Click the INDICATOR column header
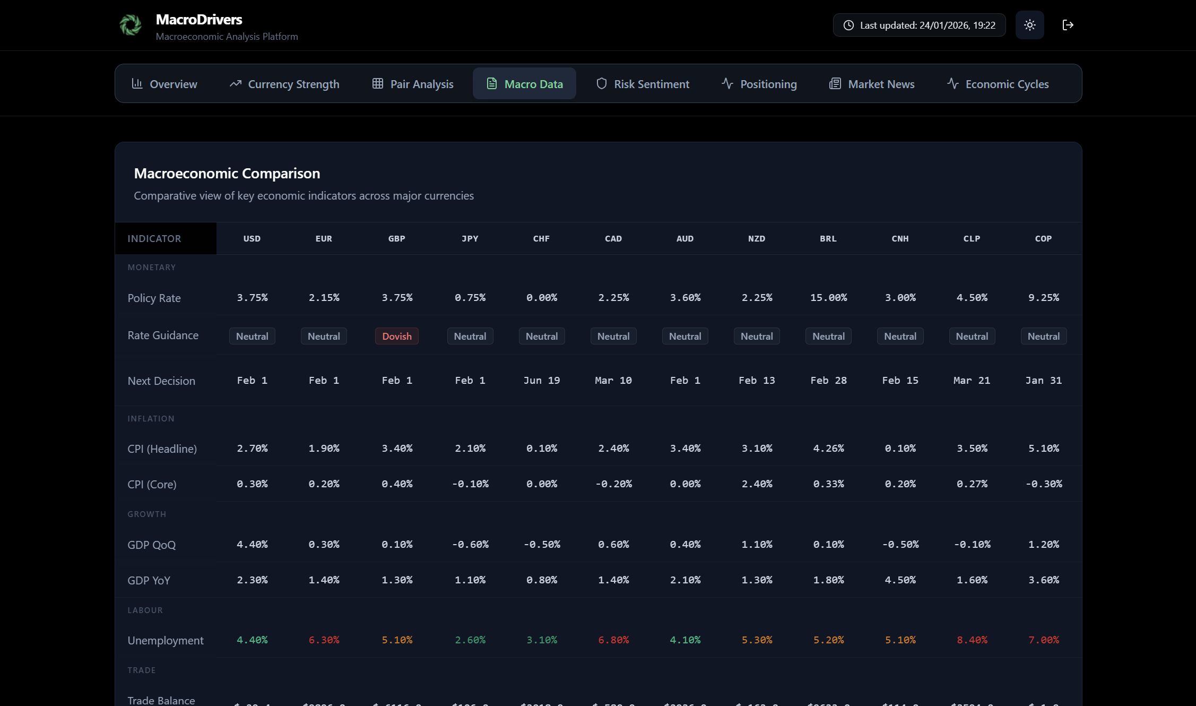 (154, 238)
